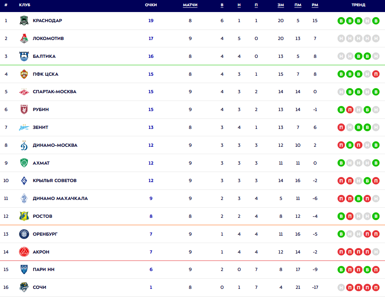Click the ТРЕНД column header
The image size is (385, 297).
358,5
